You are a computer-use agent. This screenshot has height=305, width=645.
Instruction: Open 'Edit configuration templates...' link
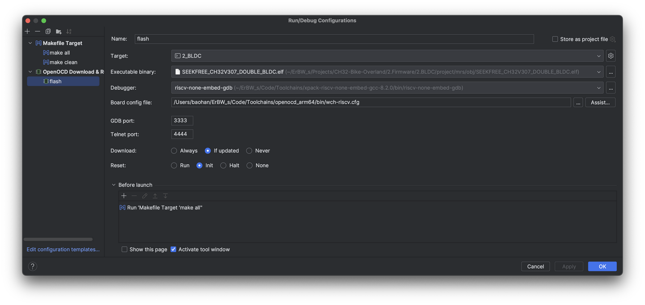point(63,249)
